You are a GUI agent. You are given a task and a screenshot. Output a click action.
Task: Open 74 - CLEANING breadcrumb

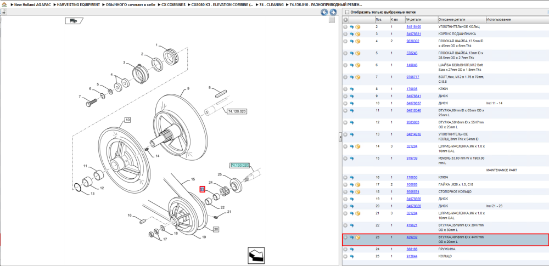point(271,5)
